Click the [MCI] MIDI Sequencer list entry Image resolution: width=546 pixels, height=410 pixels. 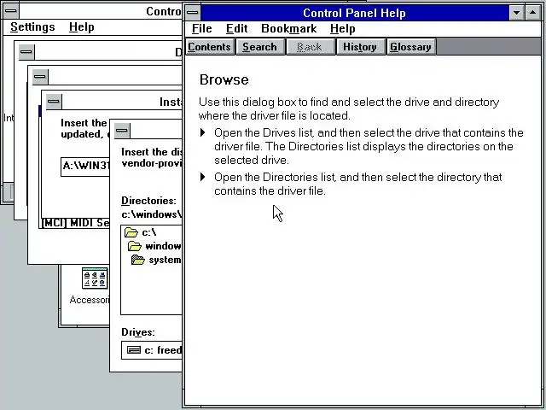tap(76, 223)
